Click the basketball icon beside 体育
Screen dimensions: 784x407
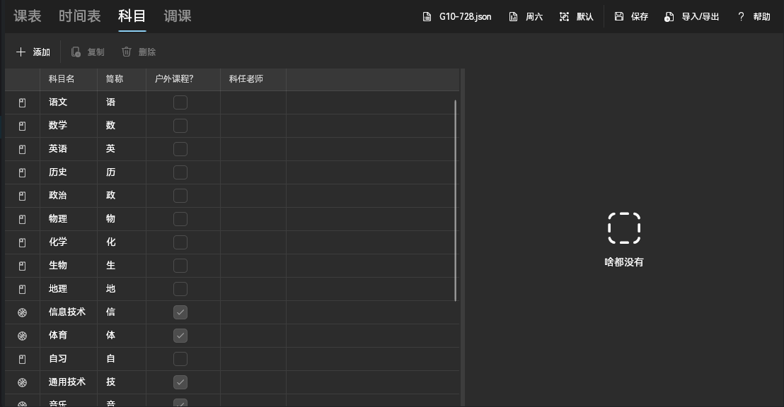point(22,336)
